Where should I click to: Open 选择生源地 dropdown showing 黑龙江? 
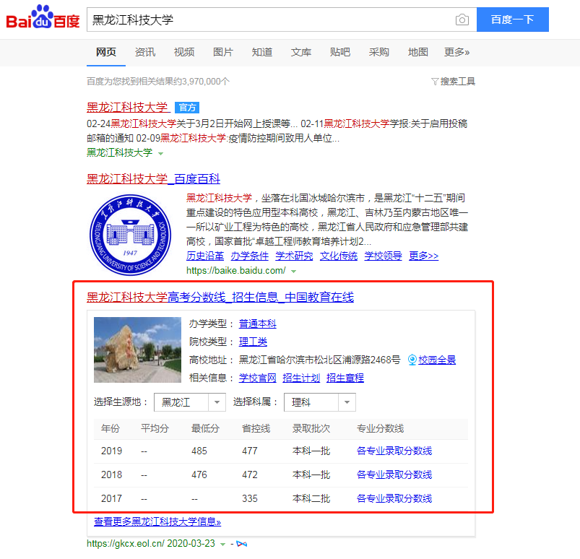pyautogui.click(x=190, y=402)
